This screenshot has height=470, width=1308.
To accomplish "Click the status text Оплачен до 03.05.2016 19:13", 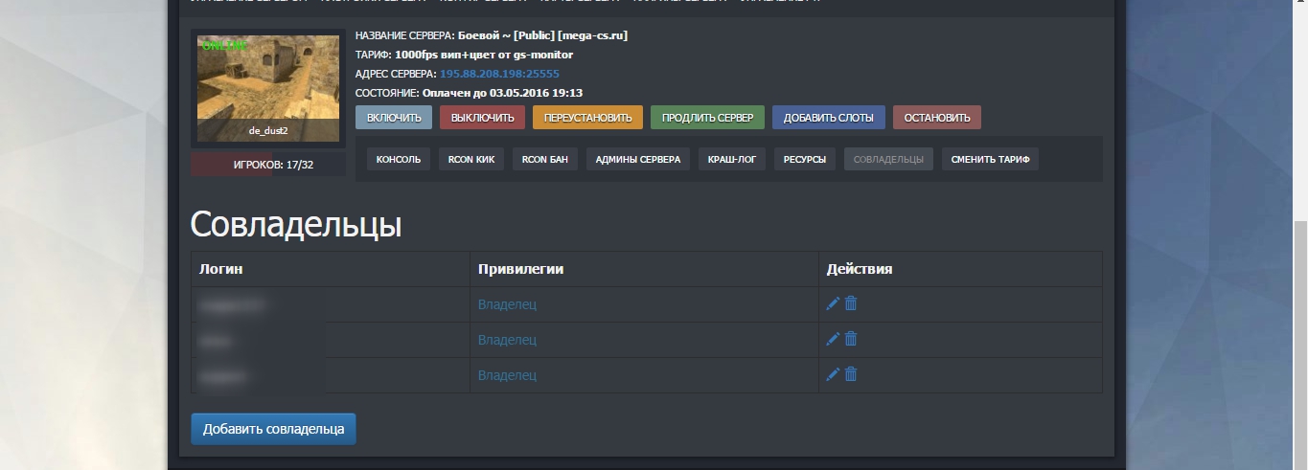I will pyautogui.click(x=502, y=93).
